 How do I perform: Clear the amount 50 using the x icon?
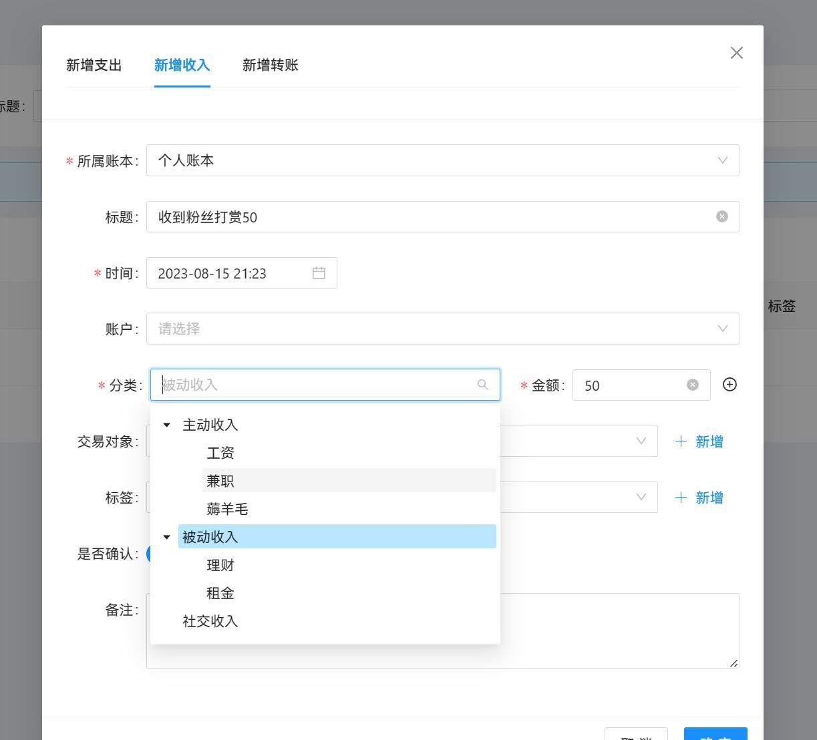(x=692, y=385)
